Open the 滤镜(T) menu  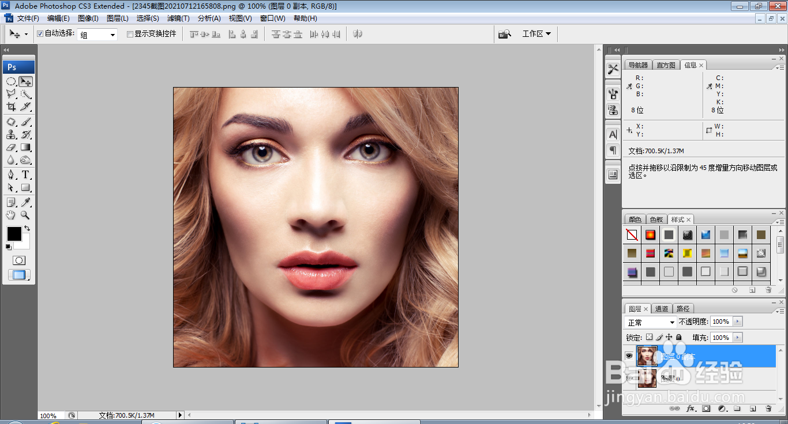[178, 18]
